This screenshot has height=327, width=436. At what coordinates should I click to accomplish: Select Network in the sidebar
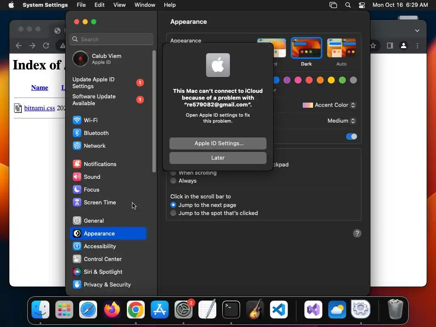tap(108, 146)
